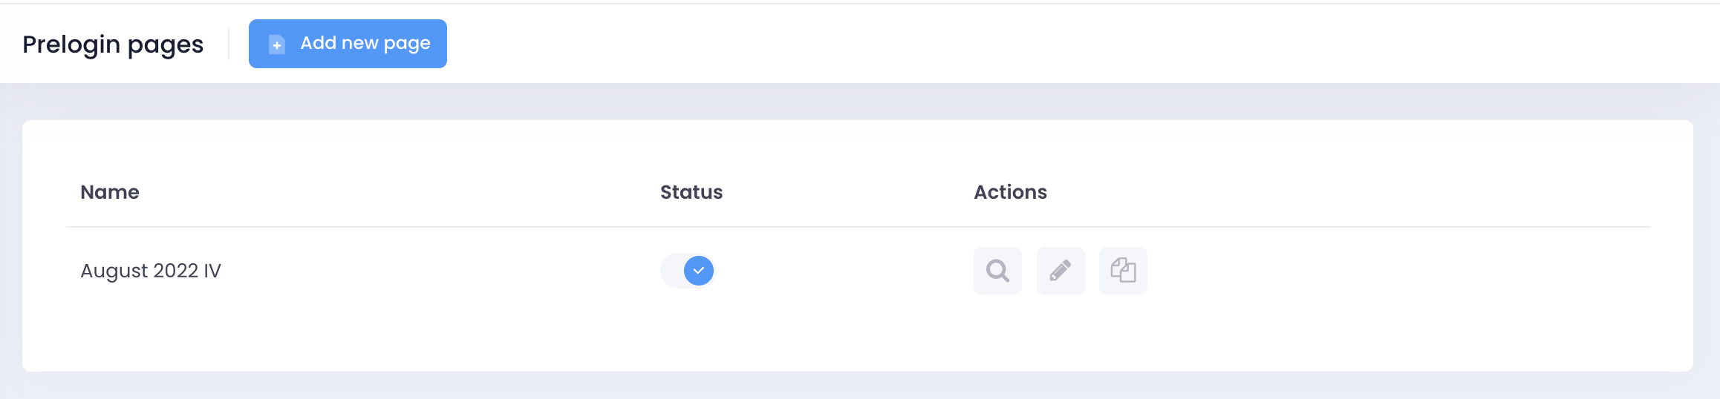Select the Status column header

(x=691, y=192)
